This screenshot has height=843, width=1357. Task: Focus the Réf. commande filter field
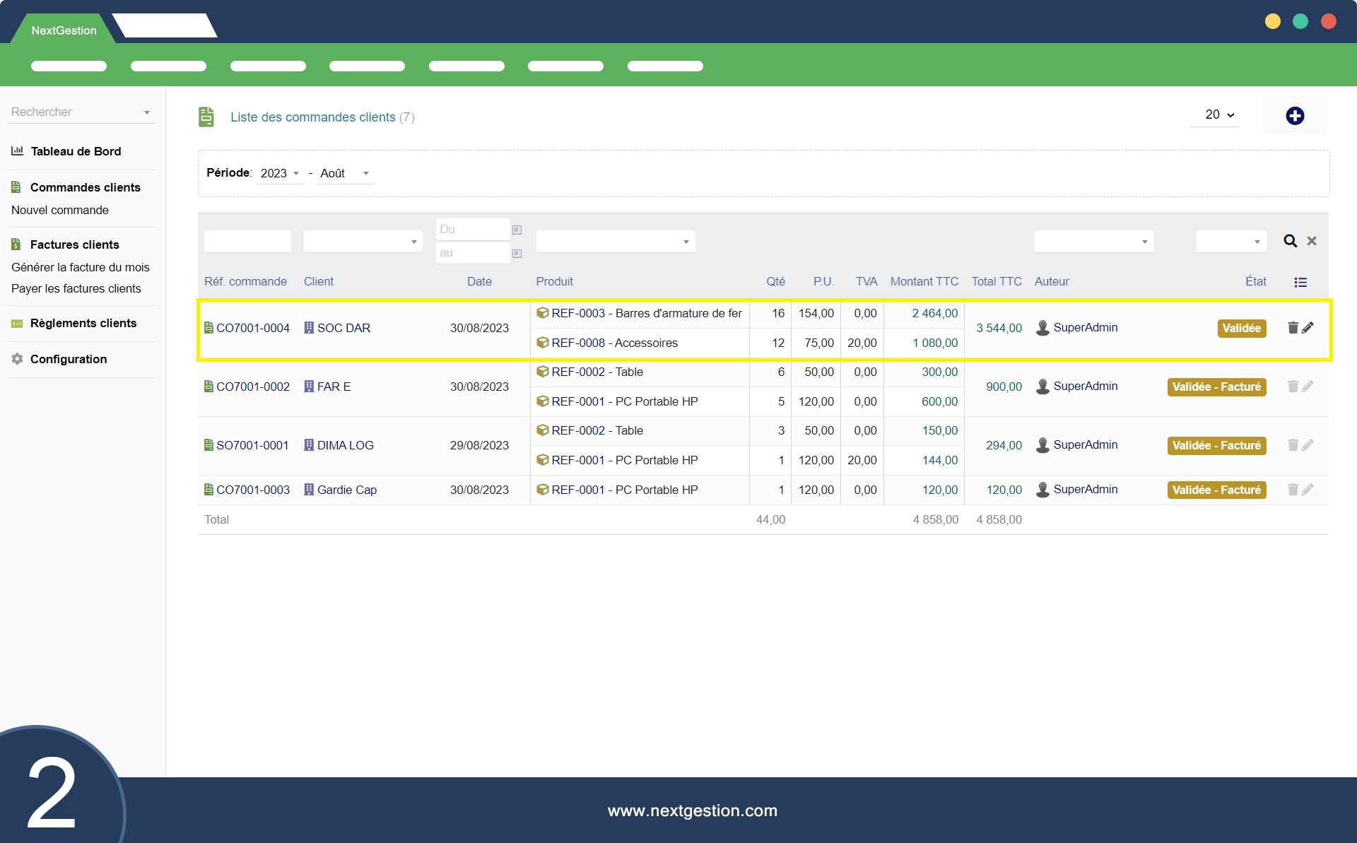tap(247, 242)
